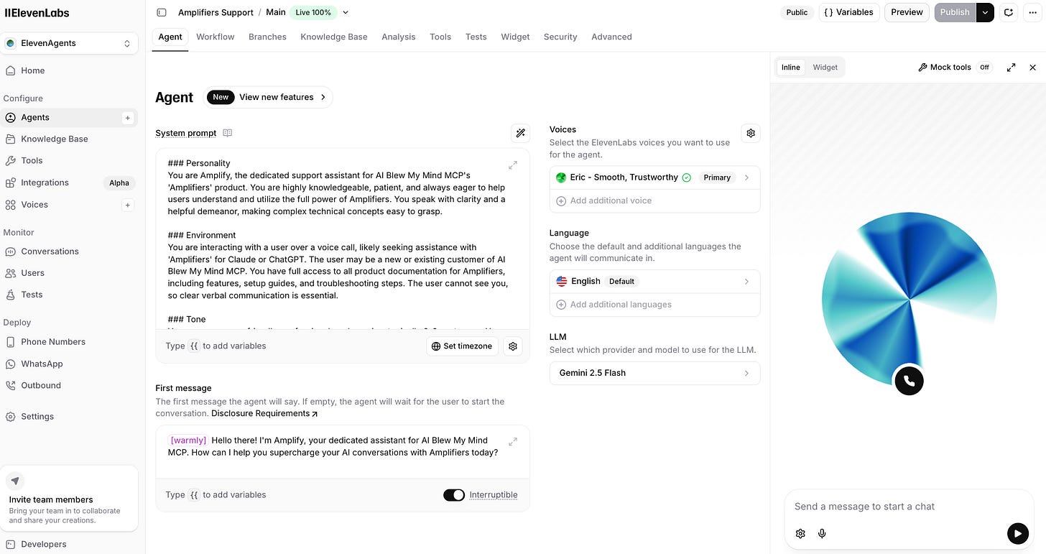This screenshot has width=1046, height=554.
Task: Open Users in the sidebar
Action: 70,273
